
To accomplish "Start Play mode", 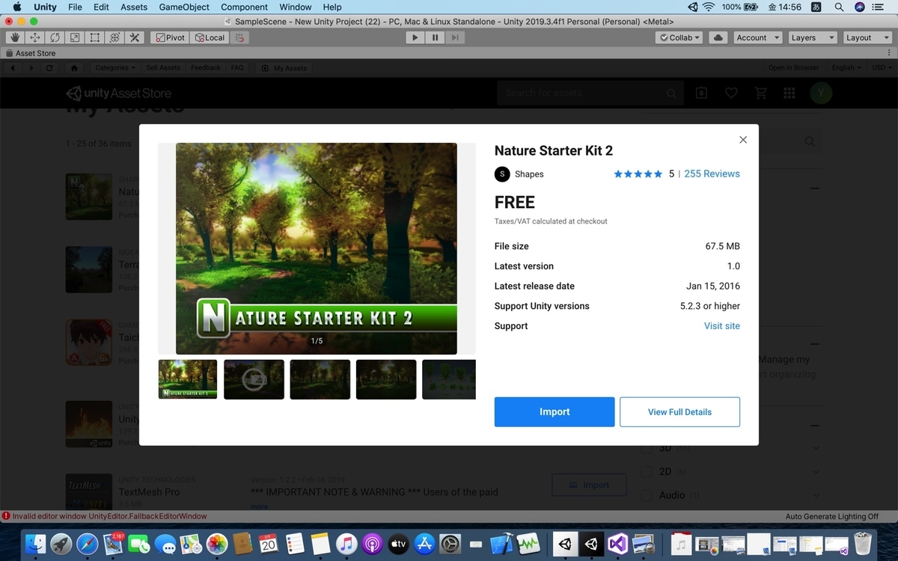I will click(x=415, y=37).
